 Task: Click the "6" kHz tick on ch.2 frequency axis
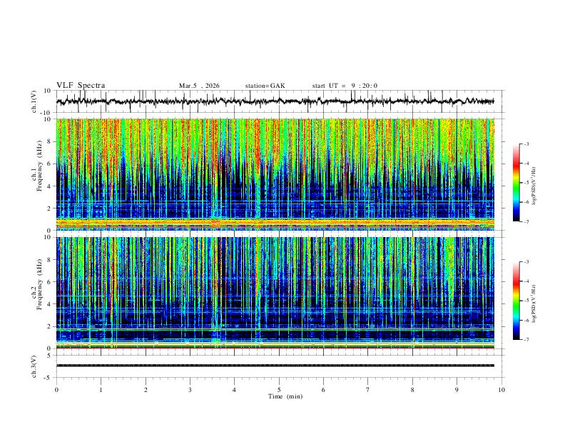tap(49, 282)
